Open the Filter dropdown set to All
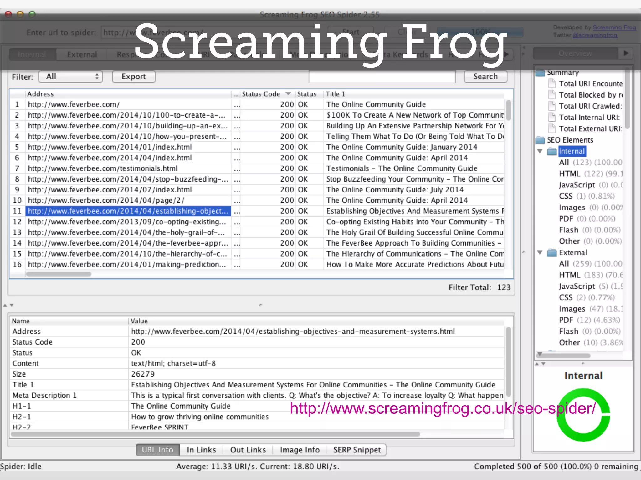The image size is (641, 480). [71, 77]
